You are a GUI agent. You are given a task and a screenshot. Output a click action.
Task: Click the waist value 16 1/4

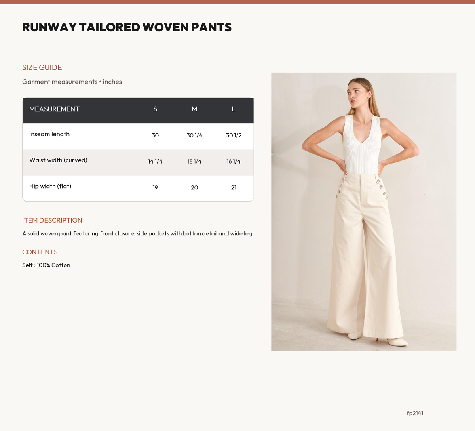234,162
